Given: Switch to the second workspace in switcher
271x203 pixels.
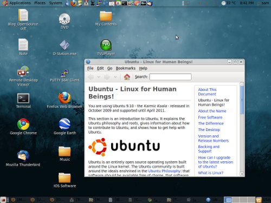Looking at the screenshot, I should [236, 200].
